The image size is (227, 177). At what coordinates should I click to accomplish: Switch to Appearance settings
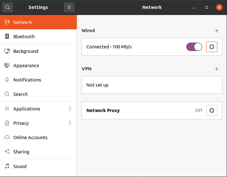pos(38,66)
